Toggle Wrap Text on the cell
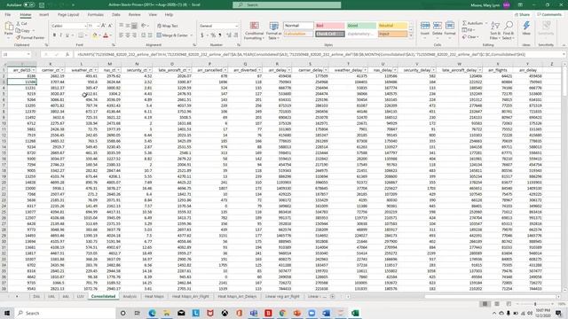The image size is (568, 319). click(168, 26)
